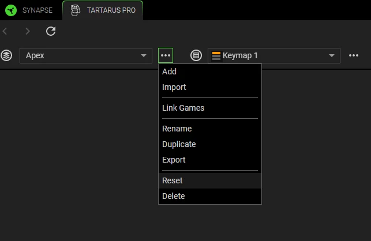
Task: Choose Duplicate from the menu
Action: click(x=210, y=144)
